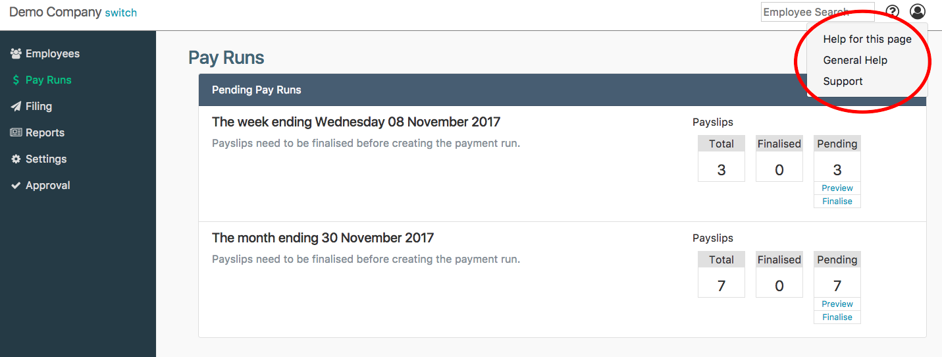Viewport: 942px width, 357px height.
Task: Click the Reports newspaper icon
Action: click(x=16, y=133)
